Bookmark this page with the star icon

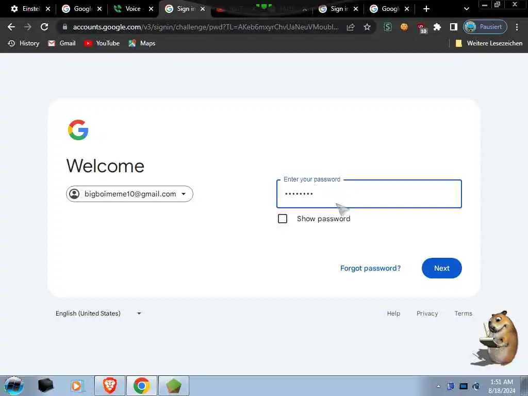(x=367, y=27)
